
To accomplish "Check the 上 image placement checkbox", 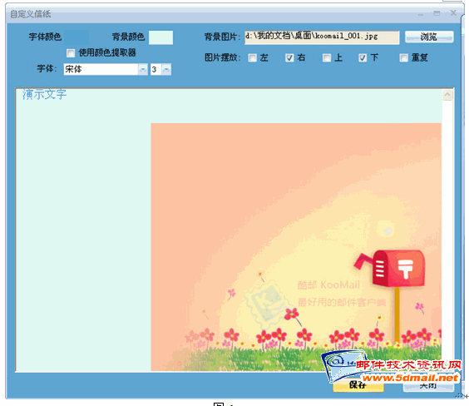I will pos(327,57).
